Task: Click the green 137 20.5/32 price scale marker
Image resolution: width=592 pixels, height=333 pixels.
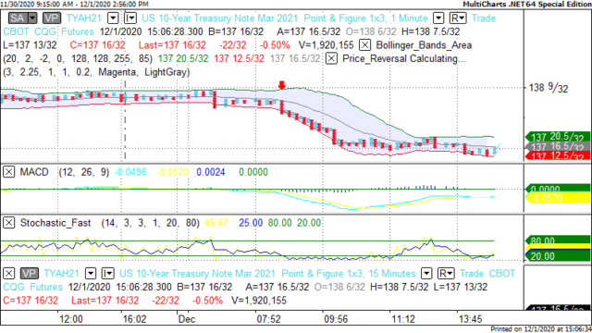Action: point(557,137)
